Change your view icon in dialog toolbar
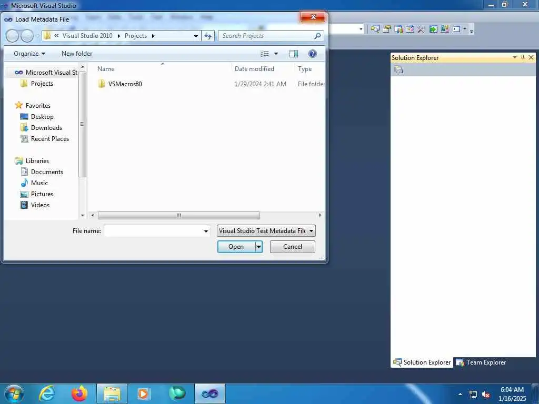This screenshot has height=404, width=539. (265, 54)
